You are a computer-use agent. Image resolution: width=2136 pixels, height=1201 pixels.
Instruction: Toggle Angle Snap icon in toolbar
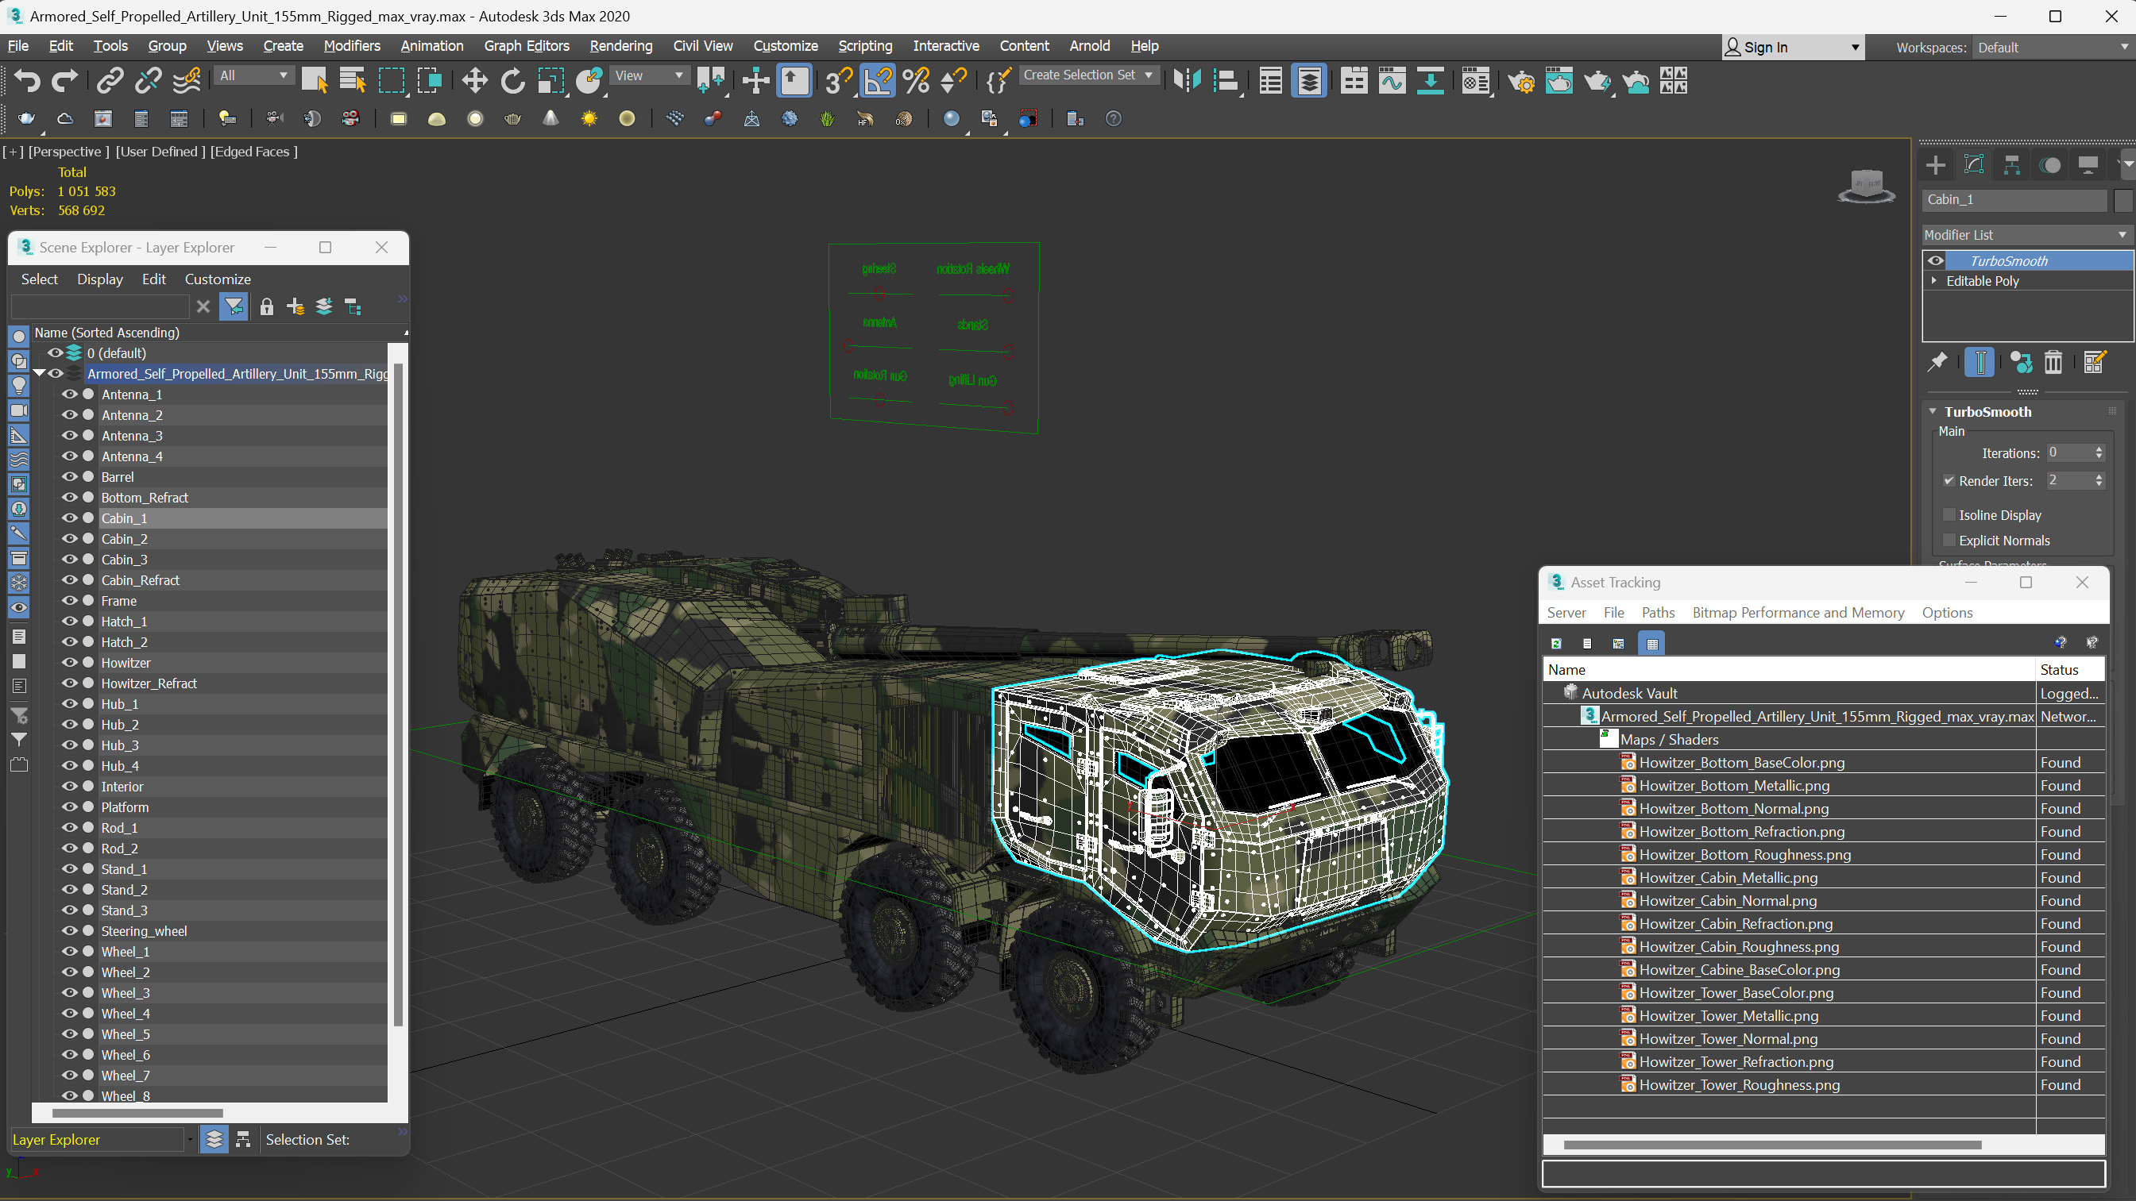(x=877, y=80)
